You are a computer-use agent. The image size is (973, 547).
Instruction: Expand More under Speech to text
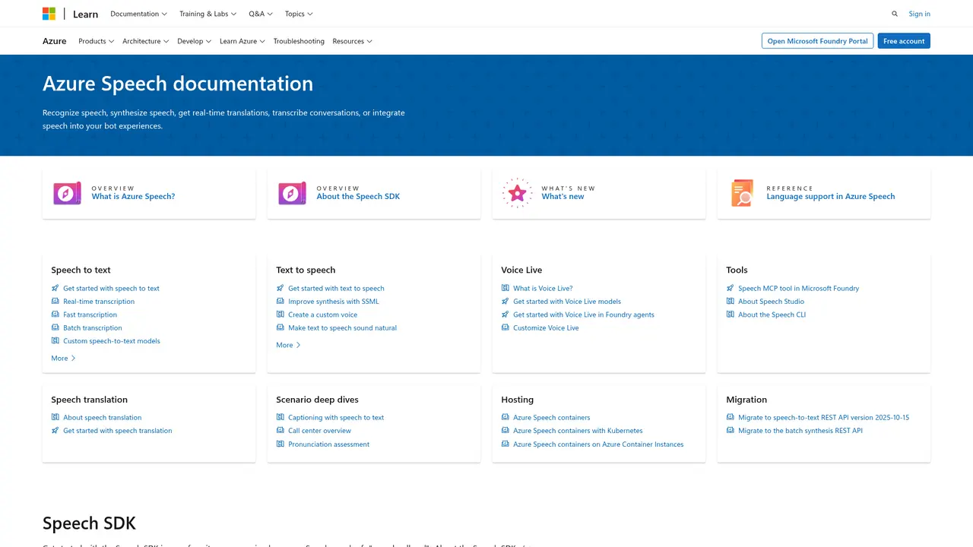pos(63,358)
